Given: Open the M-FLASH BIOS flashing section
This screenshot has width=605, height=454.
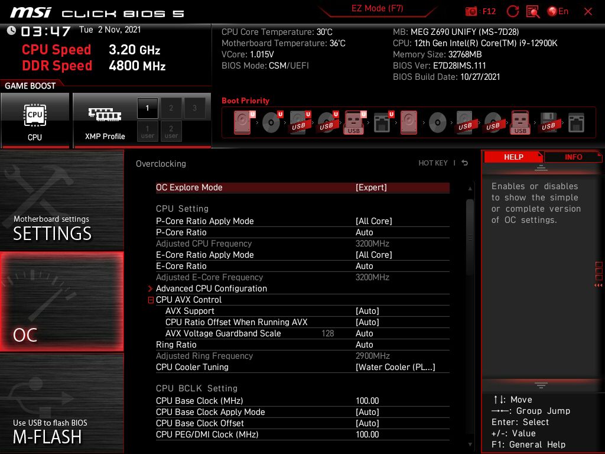Looking at the screenshot, I should pos(61,403).
